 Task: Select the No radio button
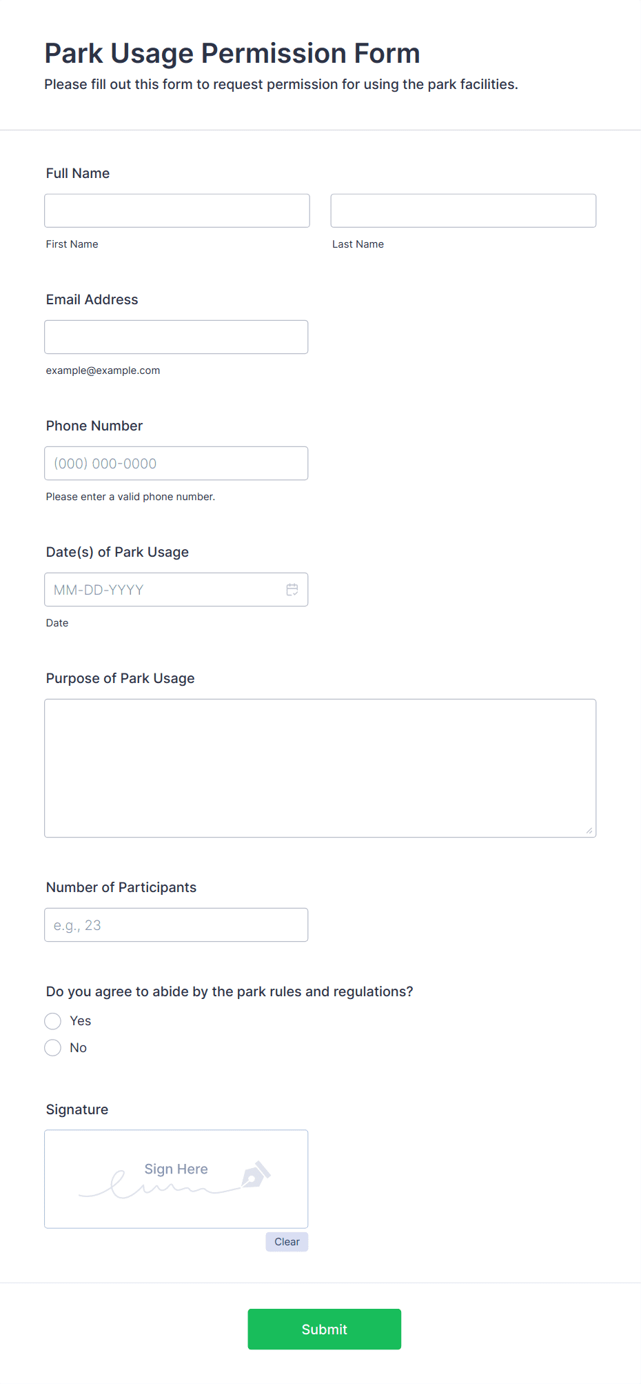pyautogui.click(x=53, y=1048)
